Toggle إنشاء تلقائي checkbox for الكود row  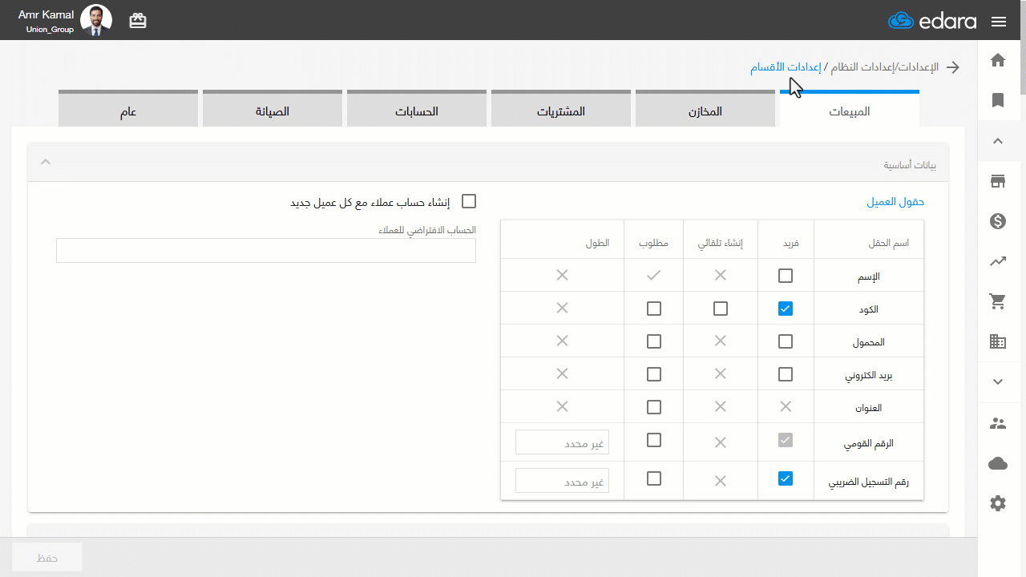[721, 309]
